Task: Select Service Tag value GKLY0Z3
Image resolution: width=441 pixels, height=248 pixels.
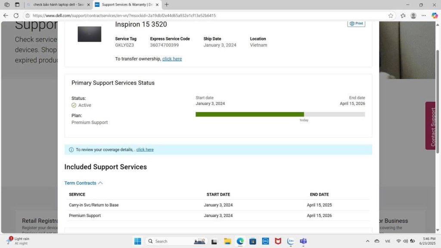Action: click(x=124, y=45)
